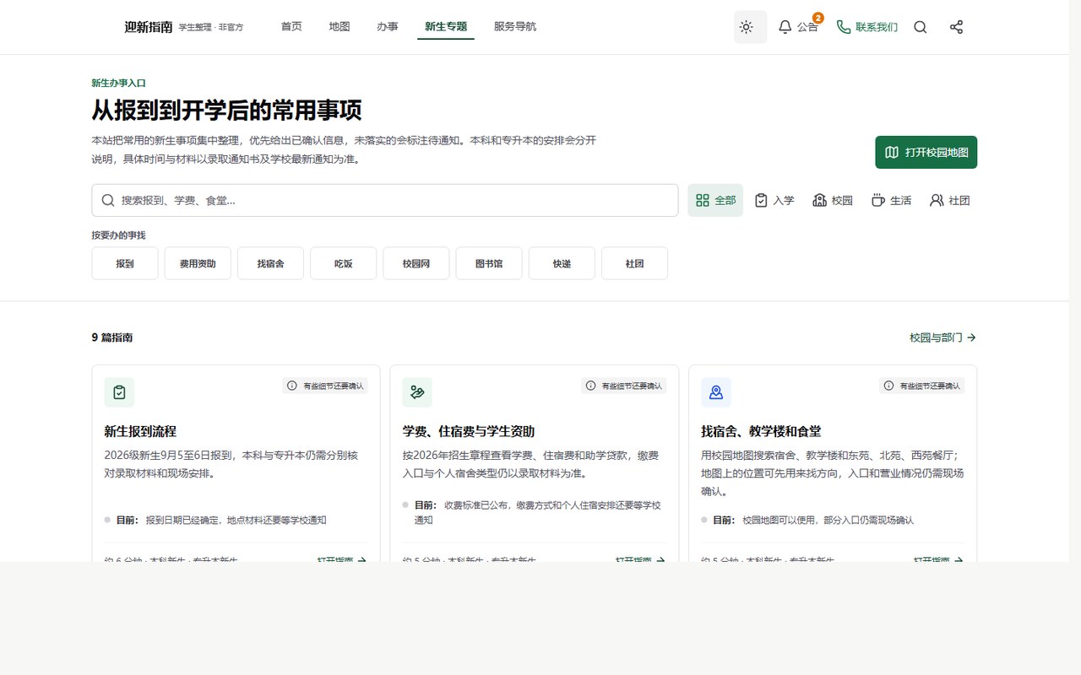This screenshot has height=675, width=1081.
Task: Open the 找宿舍、教学楼和食堂 card title
Action: tap(761, 431)
